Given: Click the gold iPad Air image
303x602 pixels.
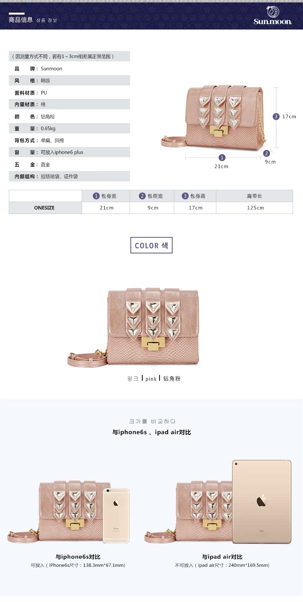Looking at the screenshot, I should pos(262,502).
